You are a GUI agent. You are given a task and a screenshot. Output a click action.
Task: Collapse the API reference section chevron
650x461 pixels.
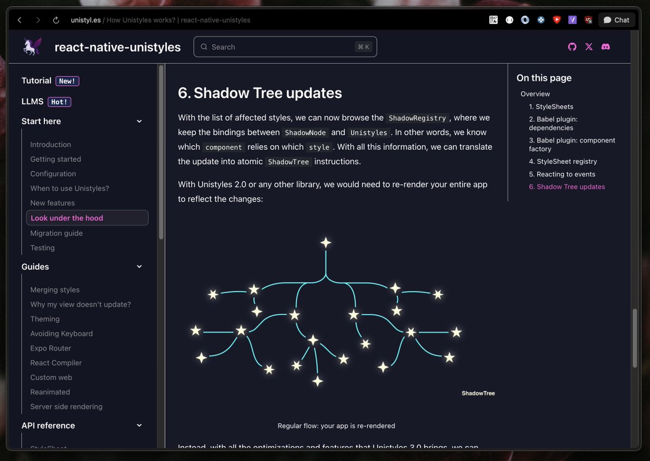tap(139, 426)
